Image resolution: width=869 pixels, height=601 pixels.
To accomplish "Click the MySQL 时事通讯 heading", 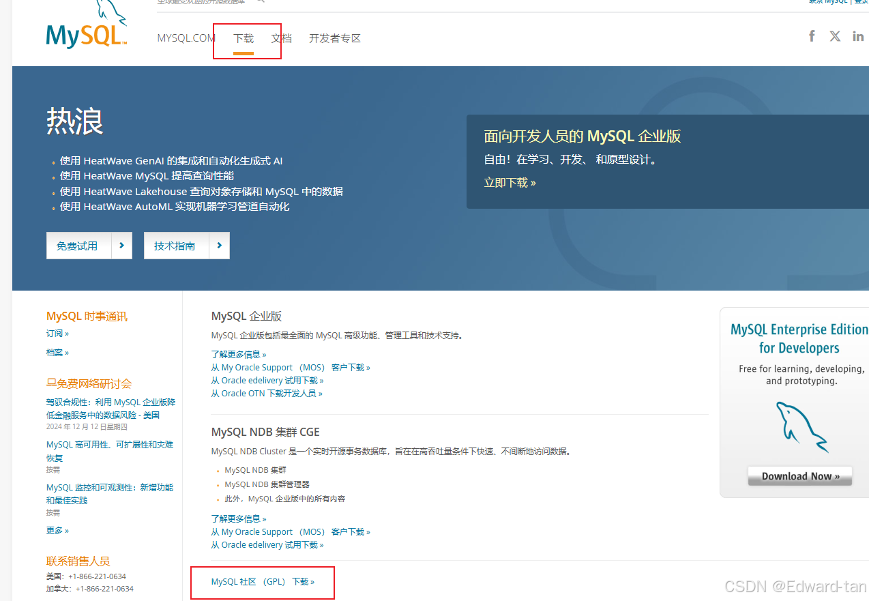I will click(x=87, y=317).
